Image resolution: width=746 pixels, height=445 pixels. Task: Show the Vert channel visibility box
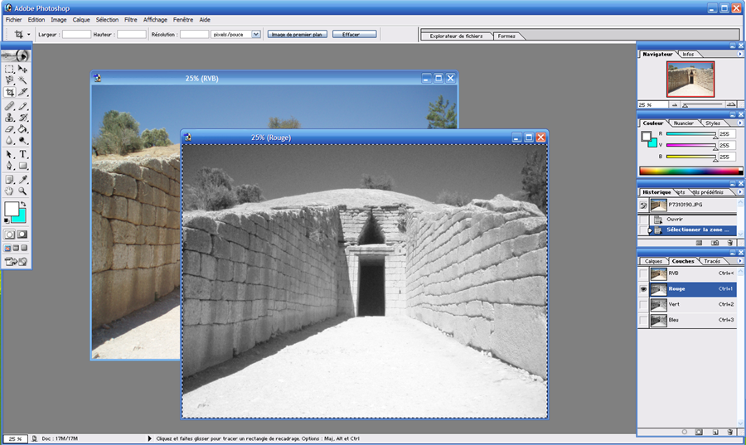click(x=643, y=304)
